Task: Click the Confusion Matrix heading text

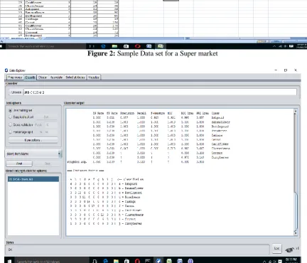Action: (x=85, y=171)
